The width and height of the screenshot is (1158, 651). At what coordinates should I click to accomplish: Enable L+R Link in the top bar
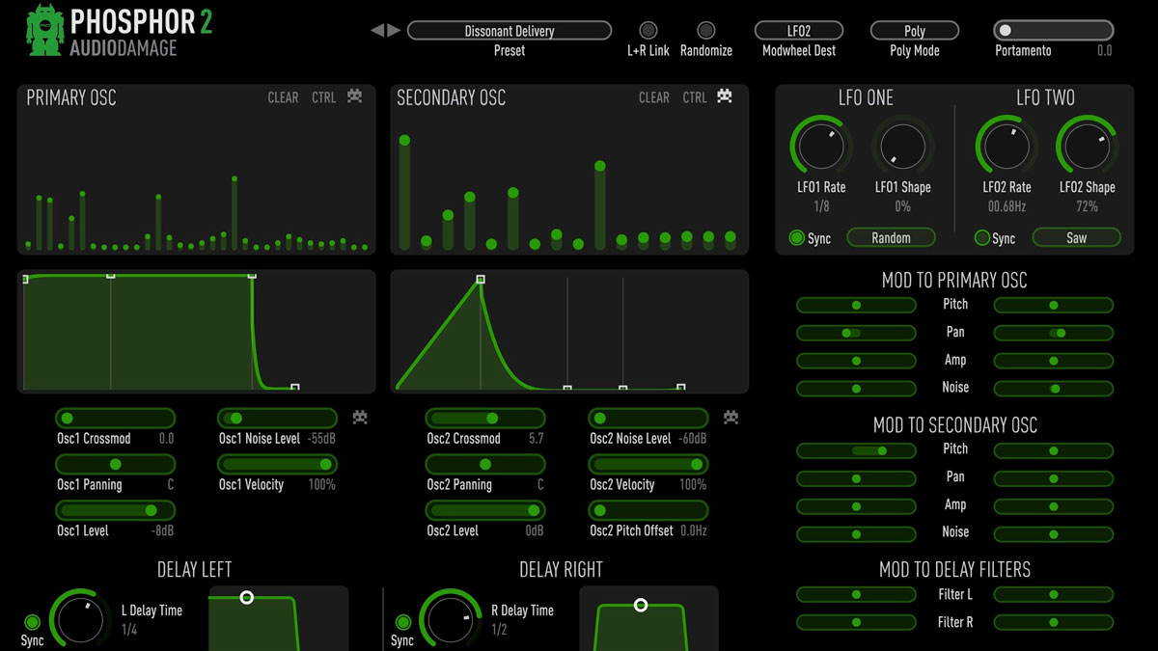649,30
